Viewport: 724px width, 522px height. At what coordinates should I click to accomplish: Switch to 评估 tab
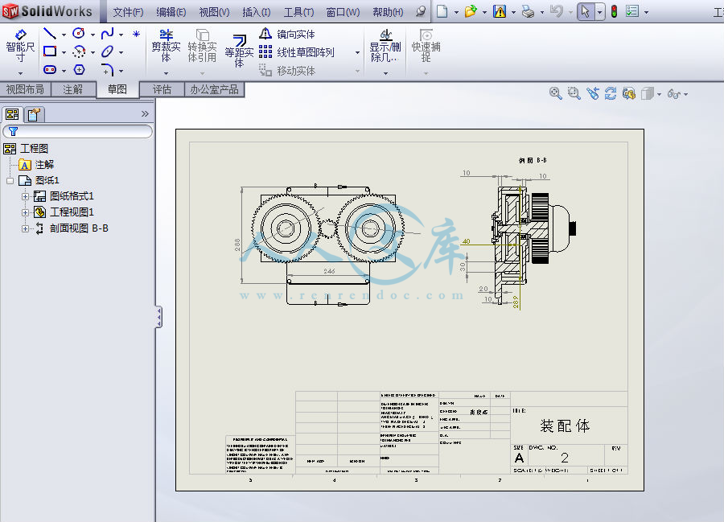pyautogui.click(x=162, y=89)
